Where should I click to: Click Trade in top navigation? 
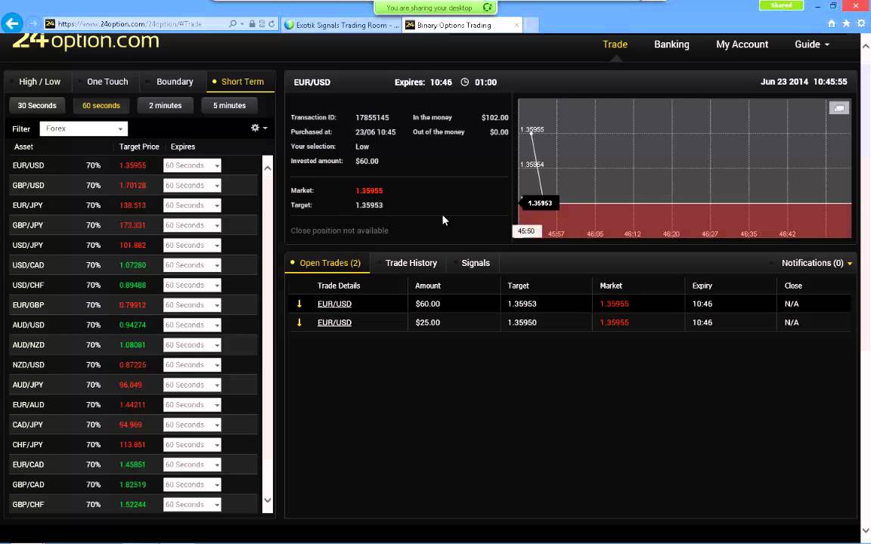point(615,45)
